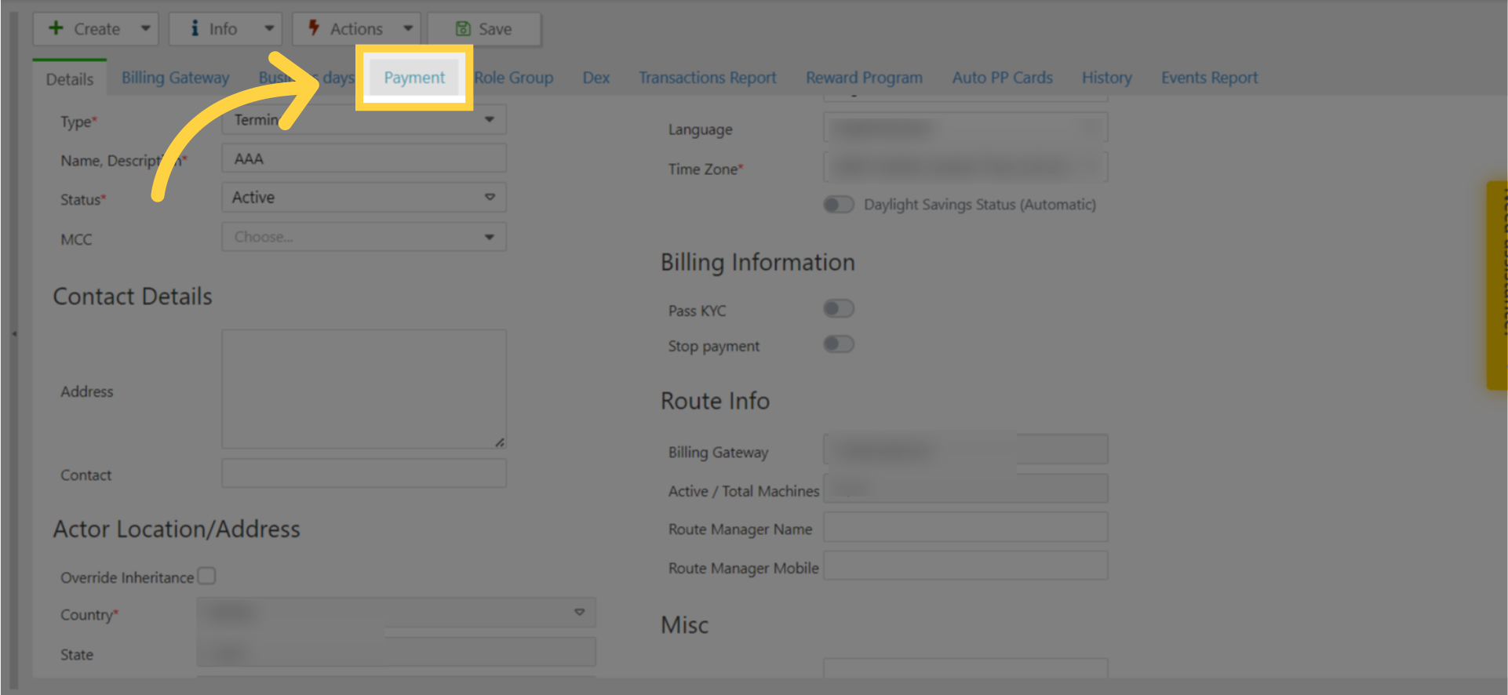The image size is (1508, 695).
Task: Open the Create dropdown arrow
Action: click(x=145, y=28)
